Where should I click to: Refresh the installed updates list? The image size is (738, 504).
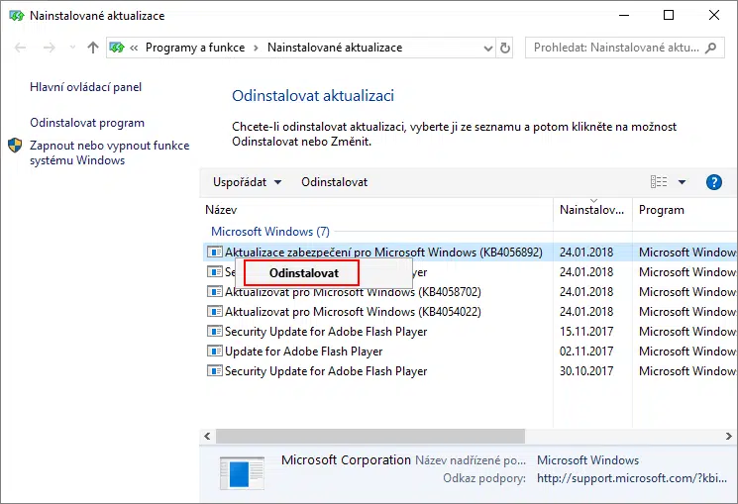pyautogui.click(x=504, y=48)
